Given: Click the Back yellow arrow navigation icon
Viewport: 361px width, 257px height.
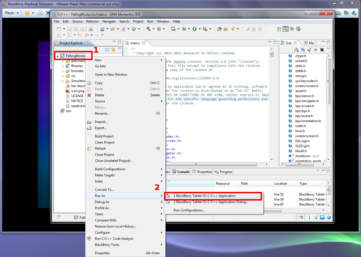Looking at the screenshot, I should pyautogui.click(x=87, y=35).
